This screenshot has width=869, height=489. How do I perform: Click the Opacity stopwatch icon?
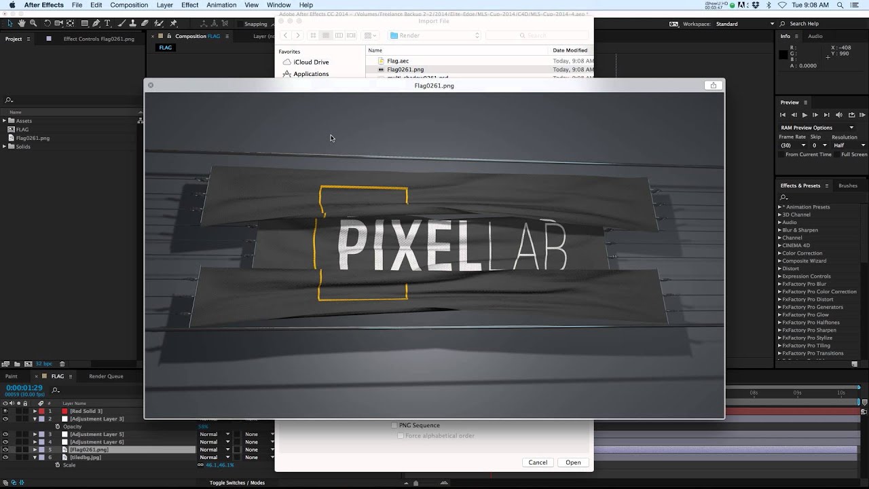pos(58,427)
